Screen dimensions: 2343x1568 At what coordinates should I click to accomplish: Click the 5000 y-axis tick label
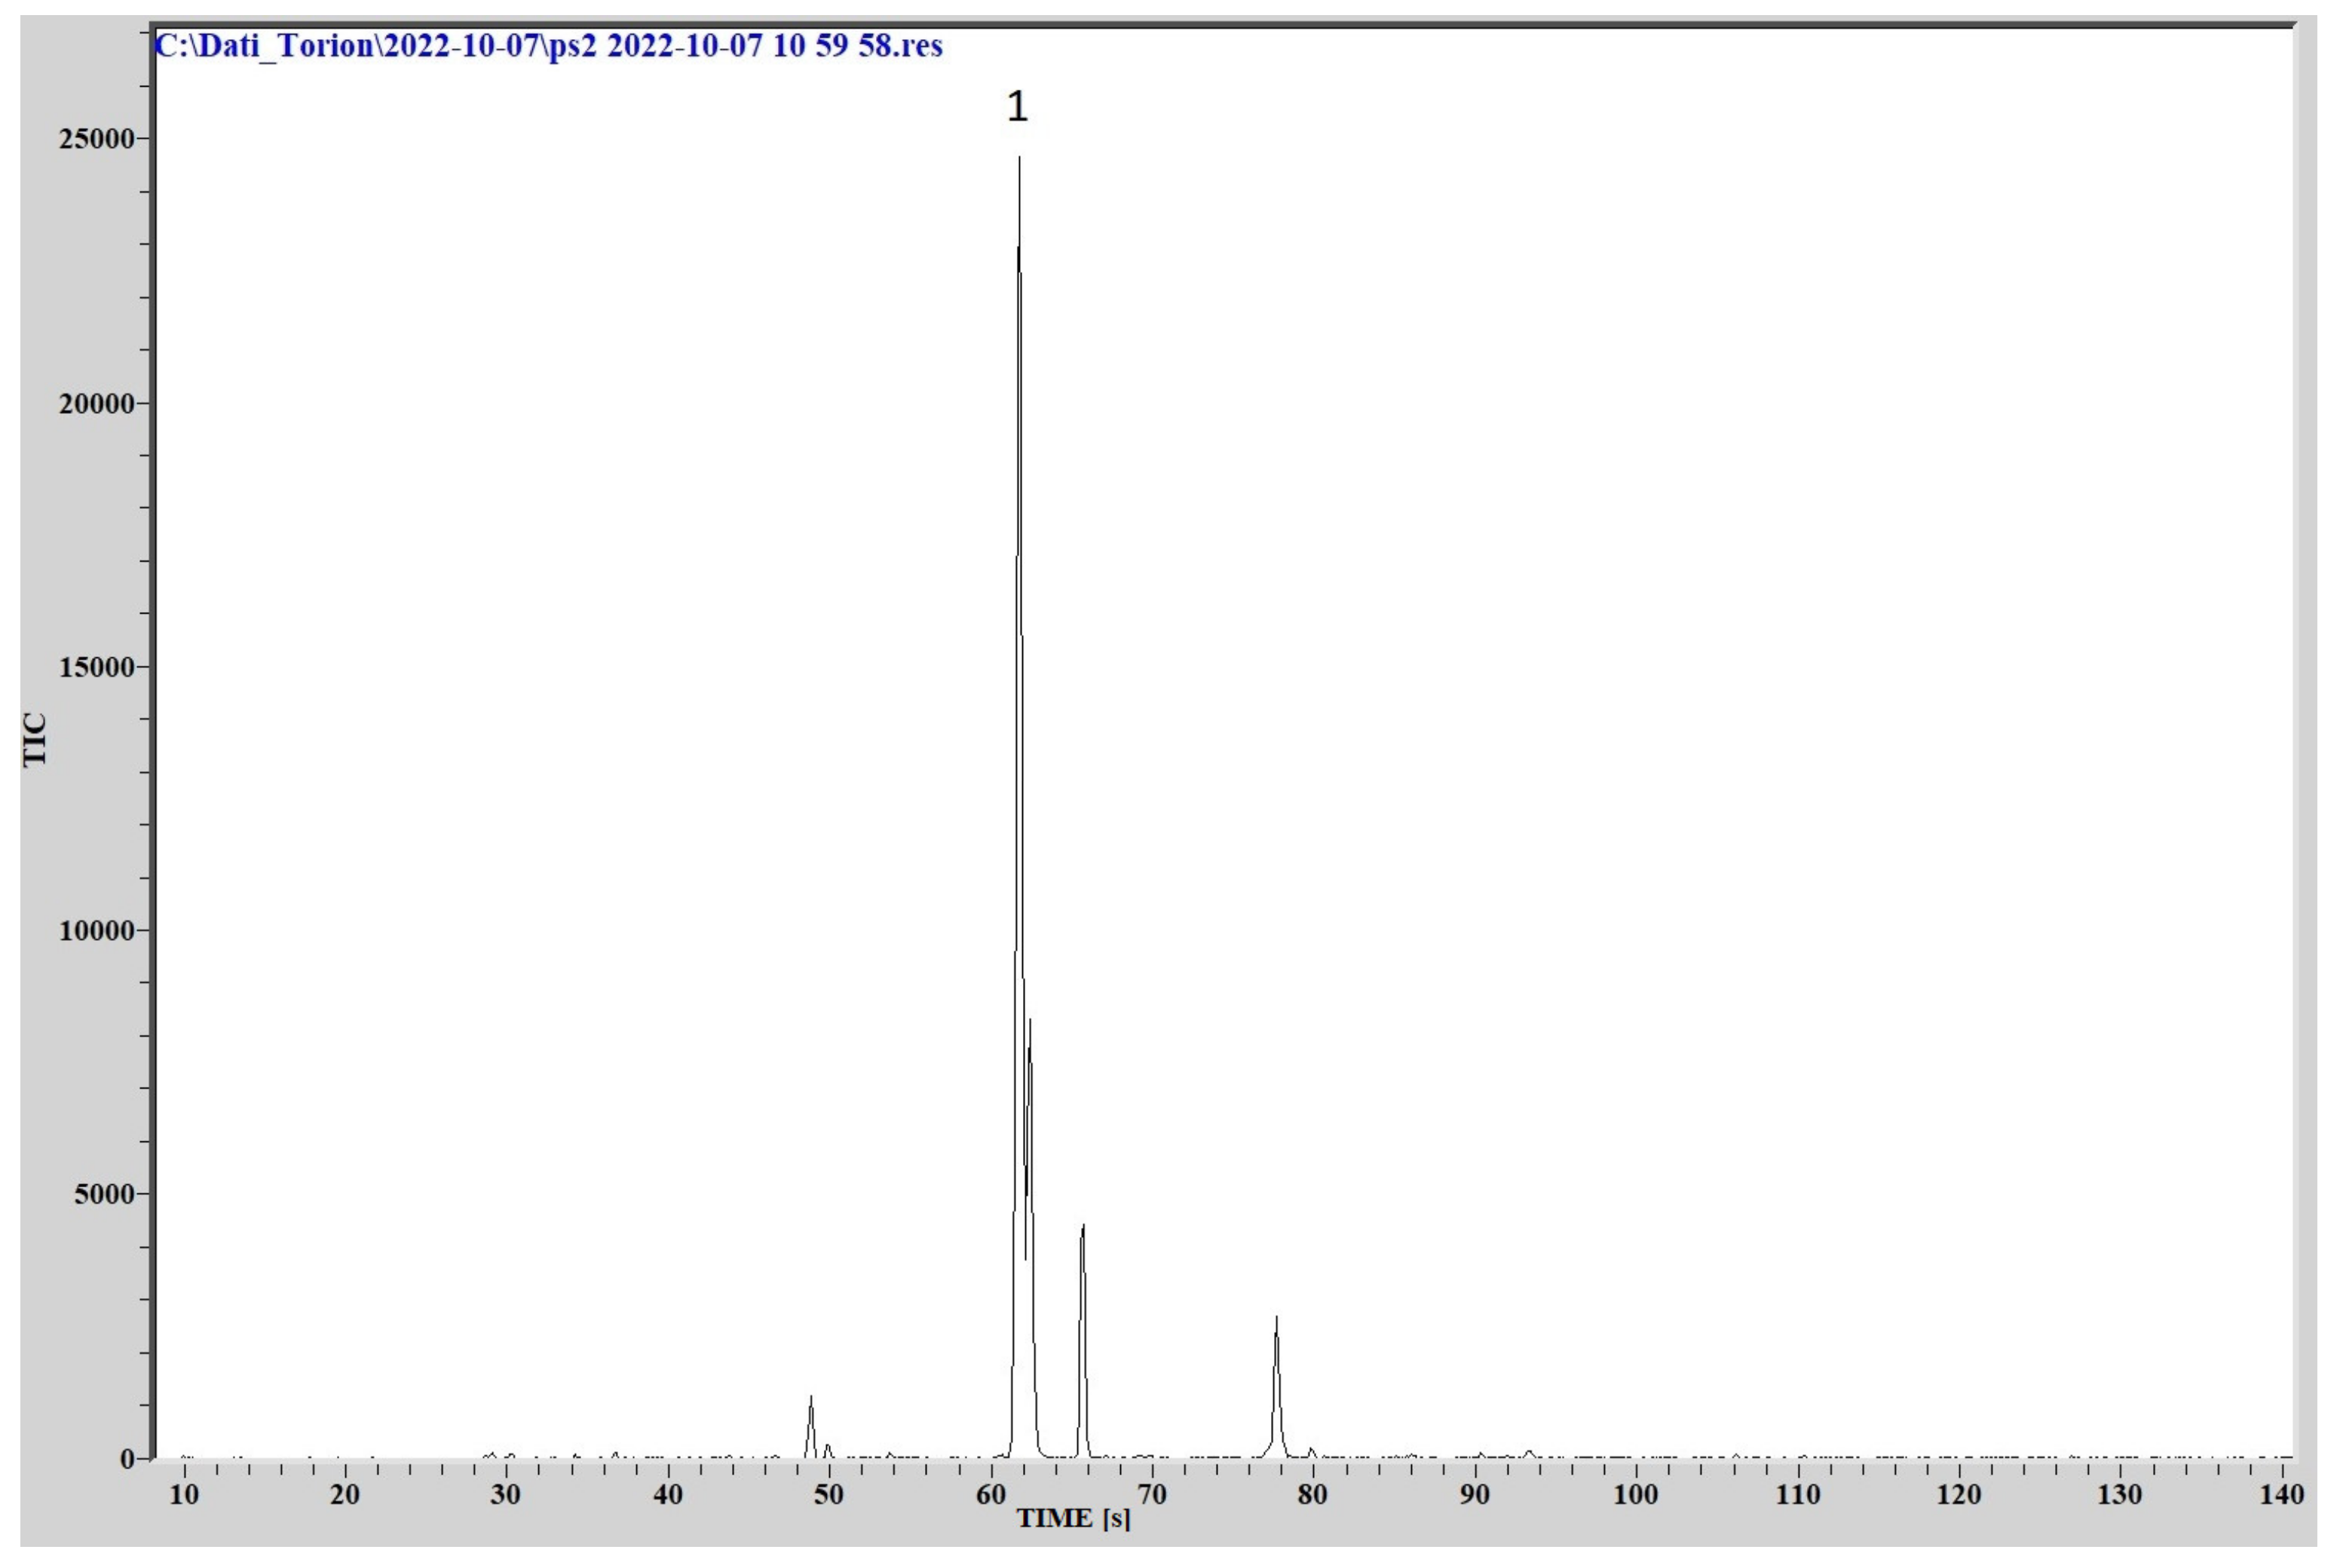(x=104, y=1194)
